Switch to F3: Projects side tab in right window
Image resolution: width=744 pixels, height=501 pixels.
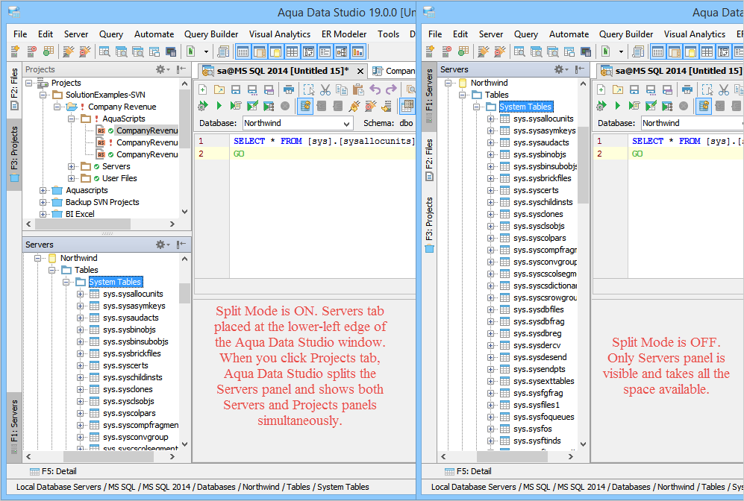(x=429, y=224)
